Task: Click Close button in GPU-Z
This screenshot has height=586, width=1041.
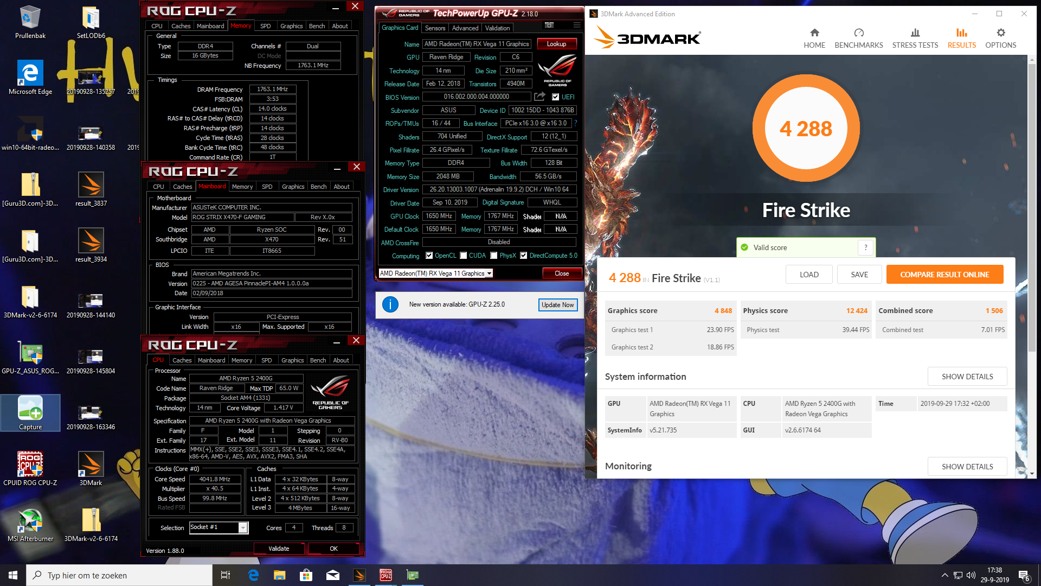Action: [x=562, y=273]
